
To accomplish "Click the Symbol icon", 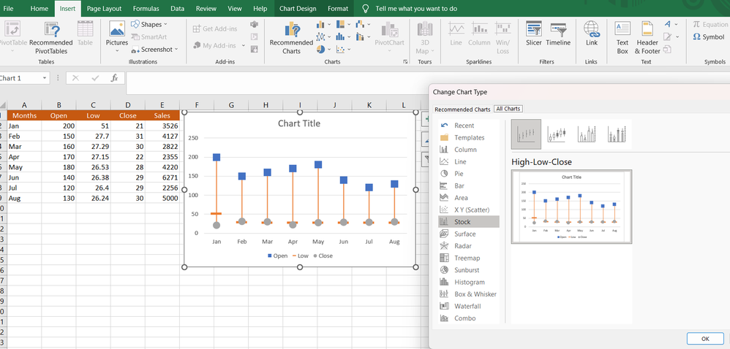I will [x=709, y=37].
